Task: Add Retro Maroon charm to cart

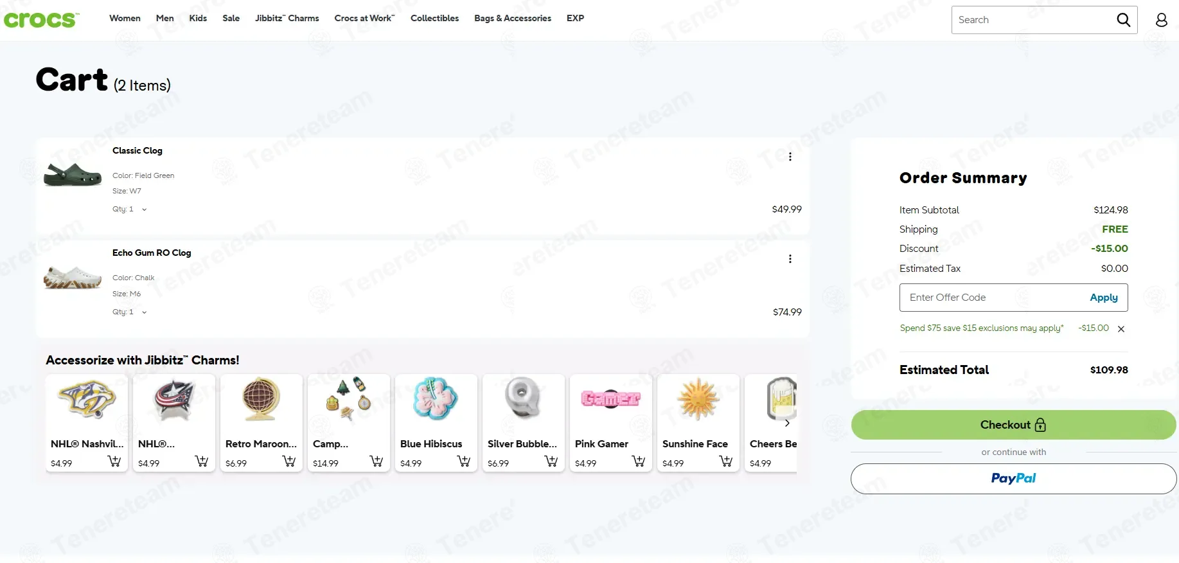Action: (x=288, y=461)
